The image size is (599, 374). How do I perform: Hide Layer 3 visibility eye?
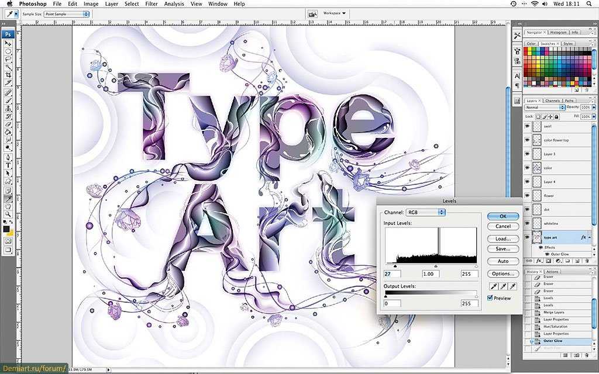528,154
